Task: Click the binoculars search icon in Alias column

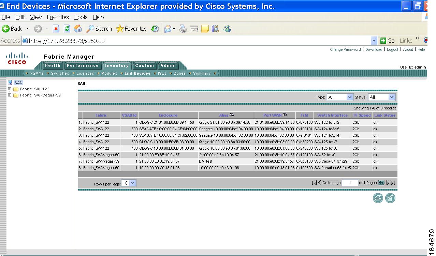Action: click(232, 115)
